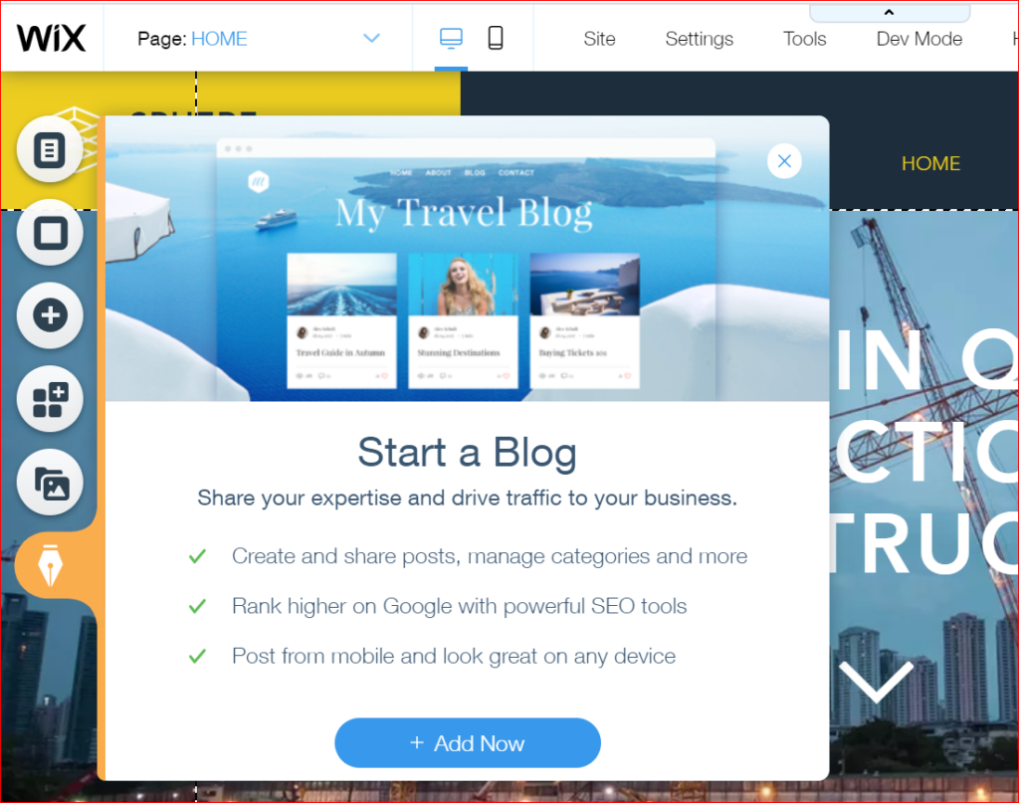Click the Add Now button

coord(468,742)
